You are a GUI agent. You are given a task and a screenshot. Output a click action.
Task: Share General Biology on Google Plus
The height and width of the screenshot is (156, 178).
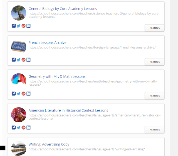click(x=23, y=26)
